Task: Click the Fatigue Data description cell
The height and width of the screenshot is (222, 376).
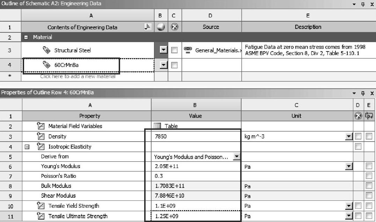Action: [309, 50]
